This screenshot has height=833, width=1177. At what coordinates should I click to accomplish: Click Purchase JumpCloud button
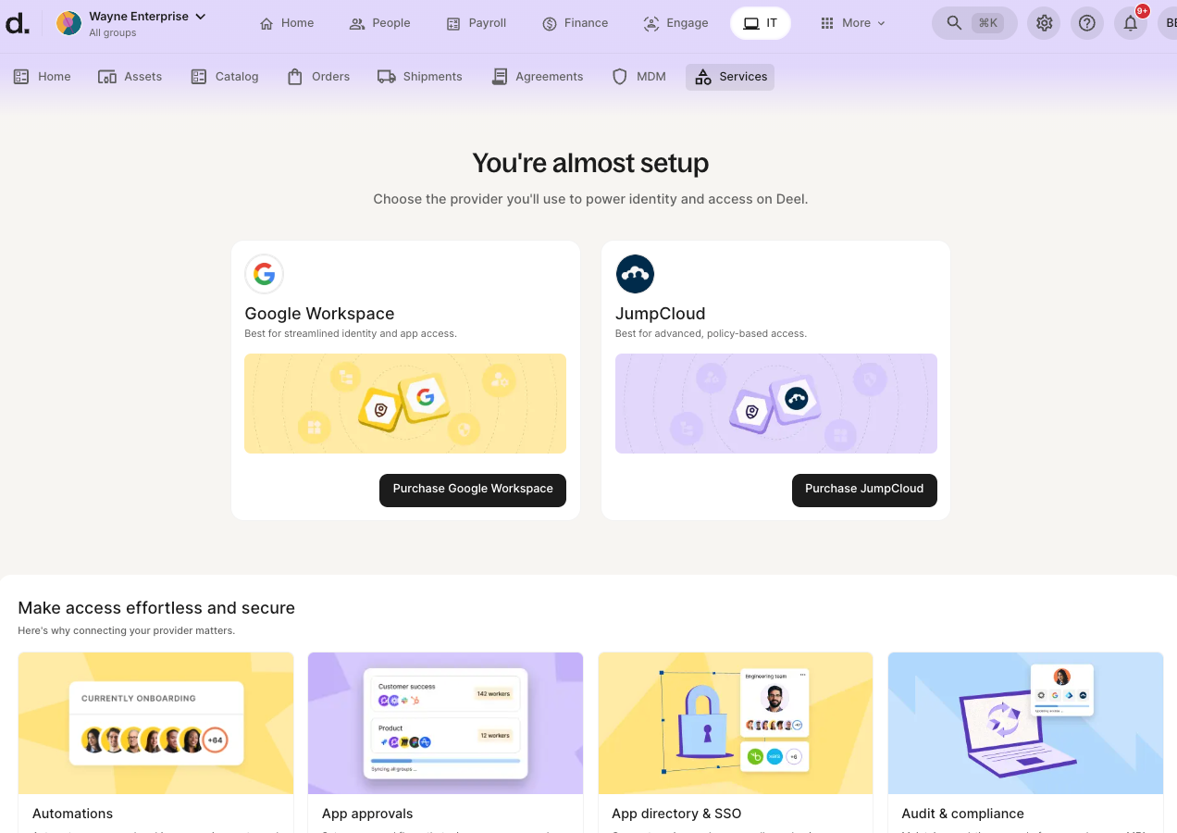(x=864, y=490)
